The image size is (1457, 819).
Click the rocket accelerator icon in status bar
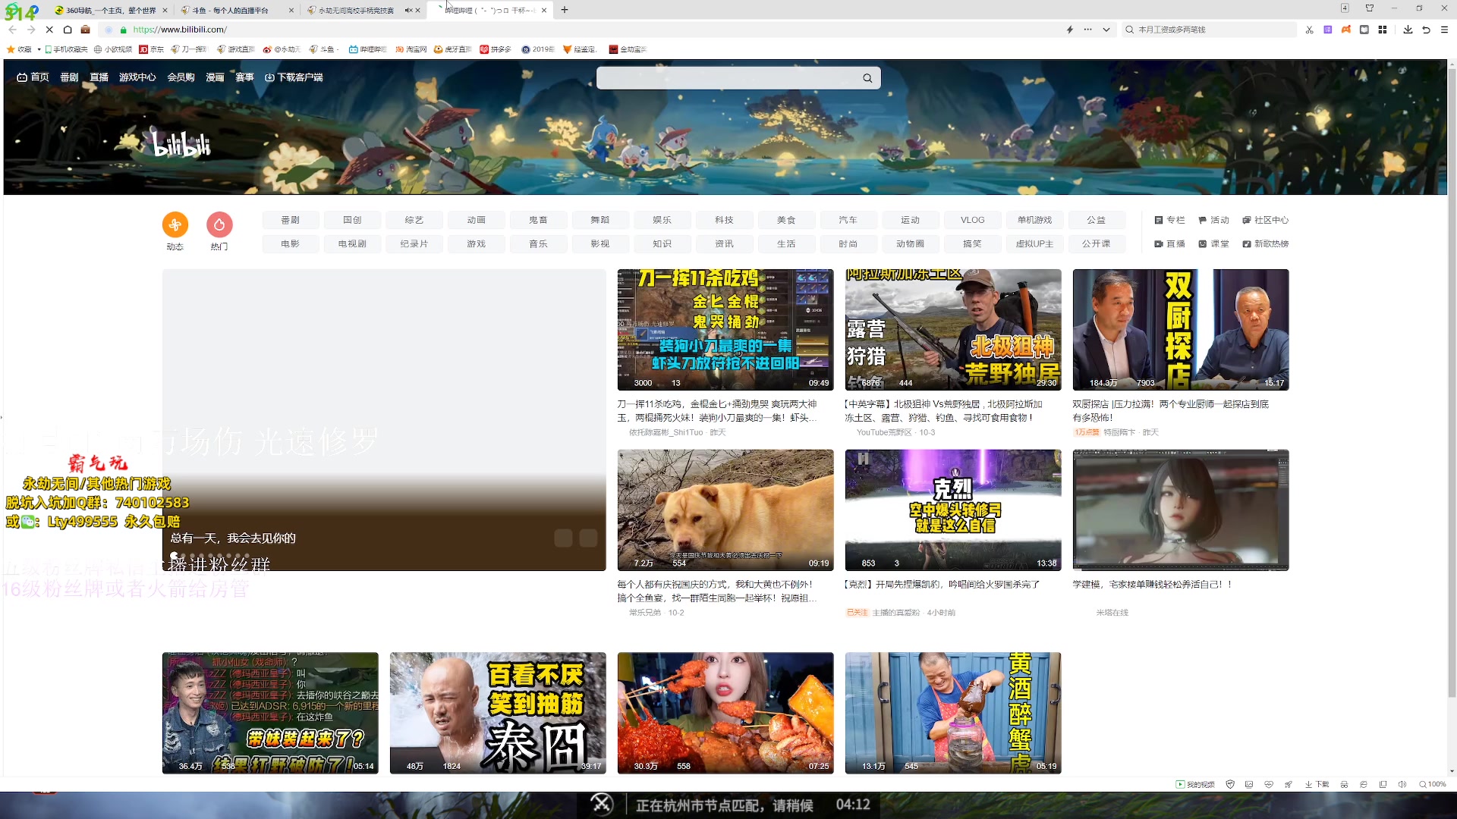(x=1288, y=784)
